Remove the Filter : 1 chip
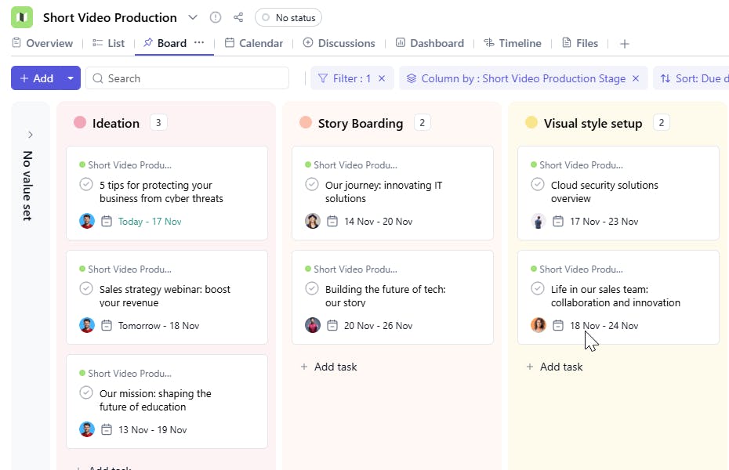The height and width of the screenshot is (470, 729). pyautogui.click(x=382, y=78)
